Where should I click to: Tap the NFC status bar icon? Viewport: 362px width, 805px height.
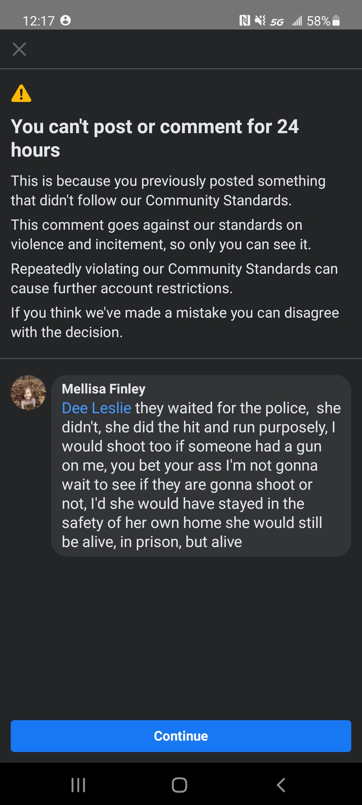click(x=245, y=21)
